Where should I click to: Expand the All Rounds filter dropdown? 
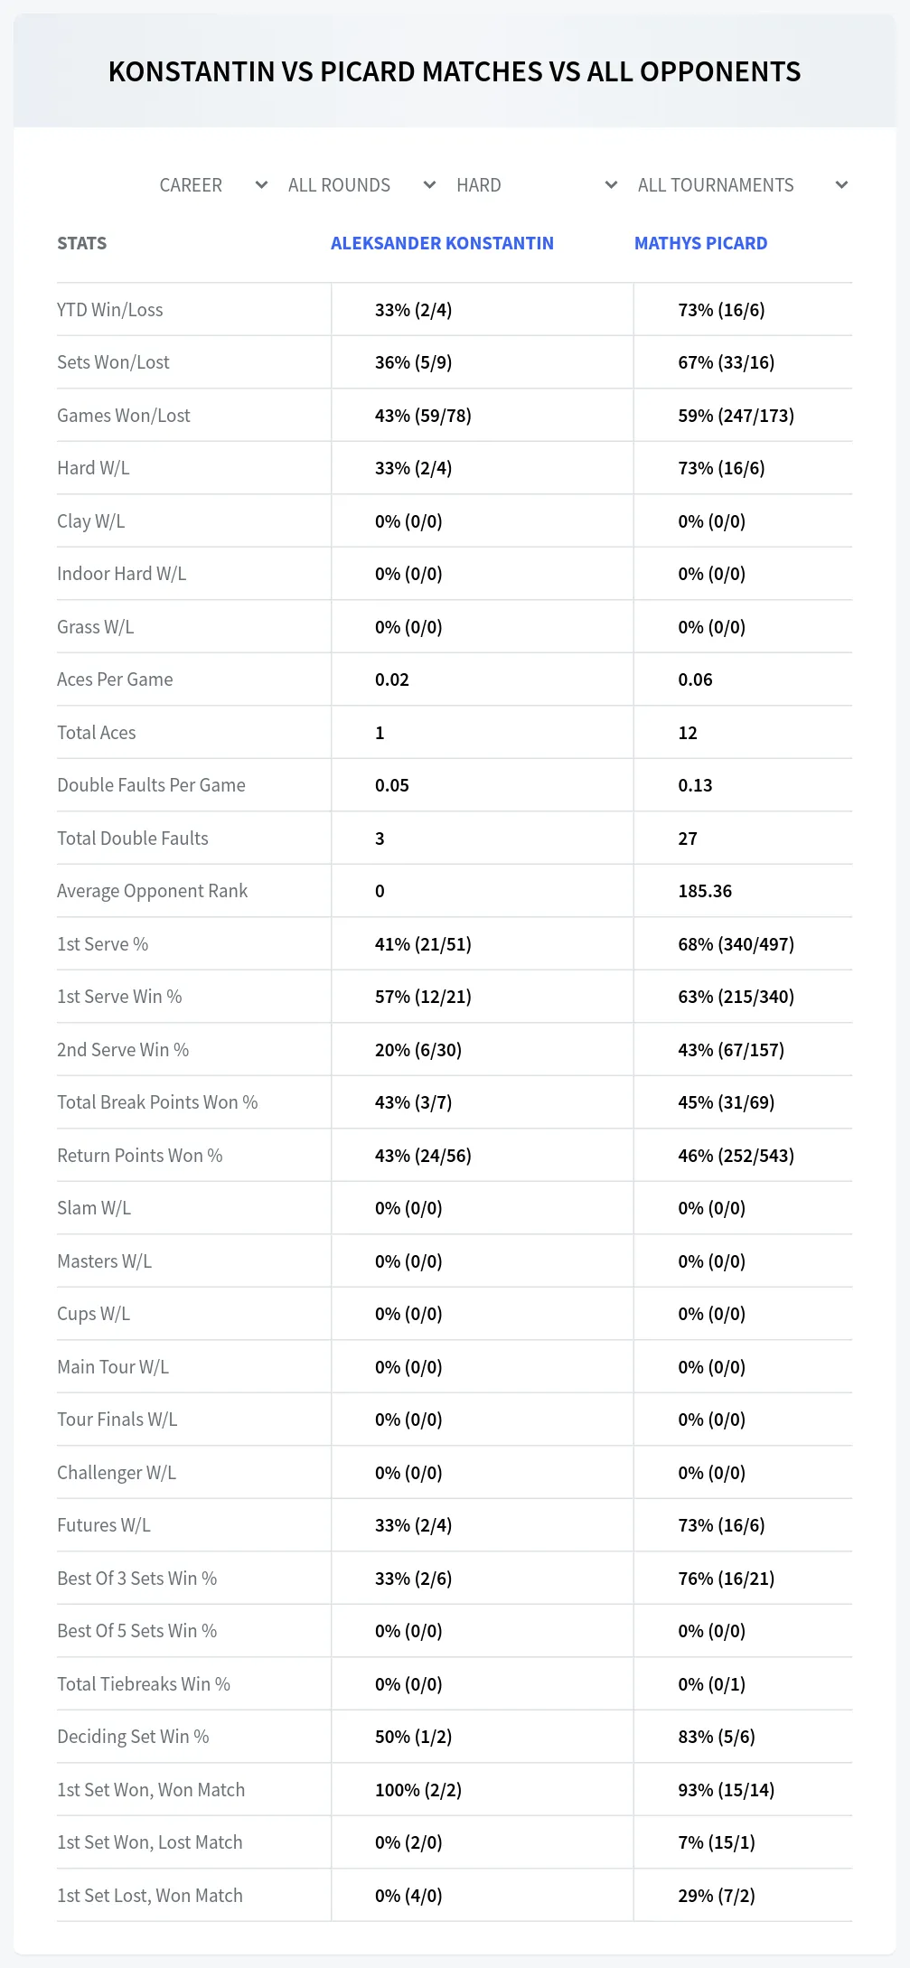click(361, 185)
